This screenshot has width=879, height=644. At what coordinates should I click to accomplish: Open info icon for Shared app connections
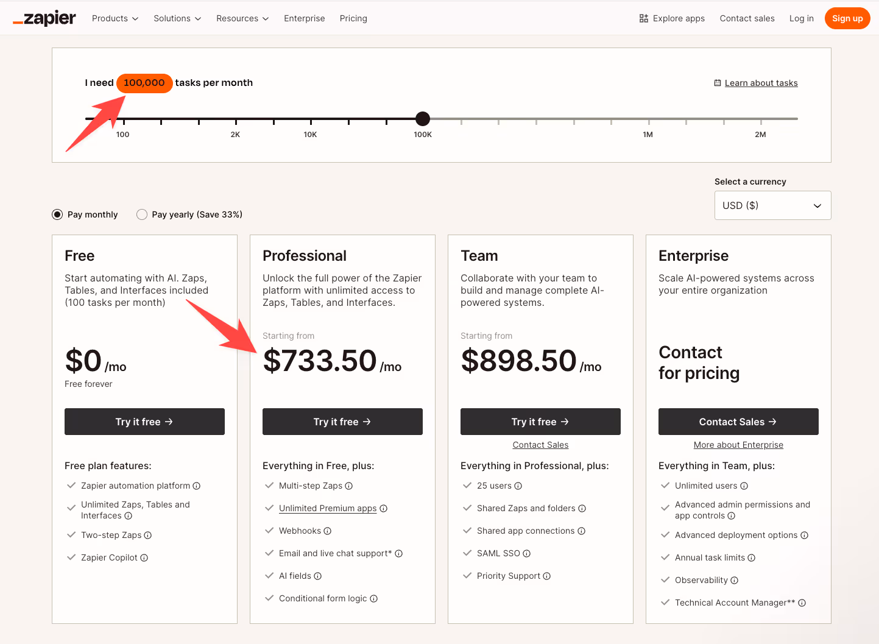pyautogui.click(x=582, y=531)
